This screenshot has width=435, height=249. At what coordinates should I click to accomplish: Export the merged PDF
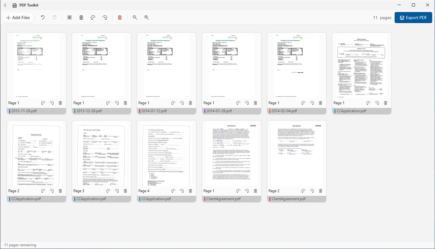click(413, 18)
